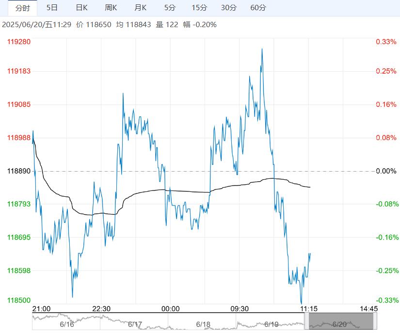This screenshot has width=400, height=333.
Task: Click the highest peak of the blue price line
Action: [x=262, y=49]
